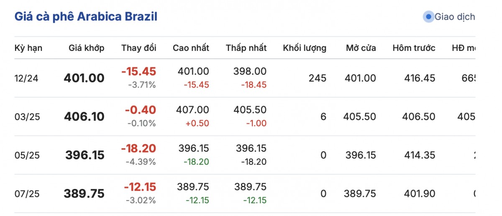Screen dimensions: 502x216
Task: Select the 03/25 contract row
Action: pos(26,117)
